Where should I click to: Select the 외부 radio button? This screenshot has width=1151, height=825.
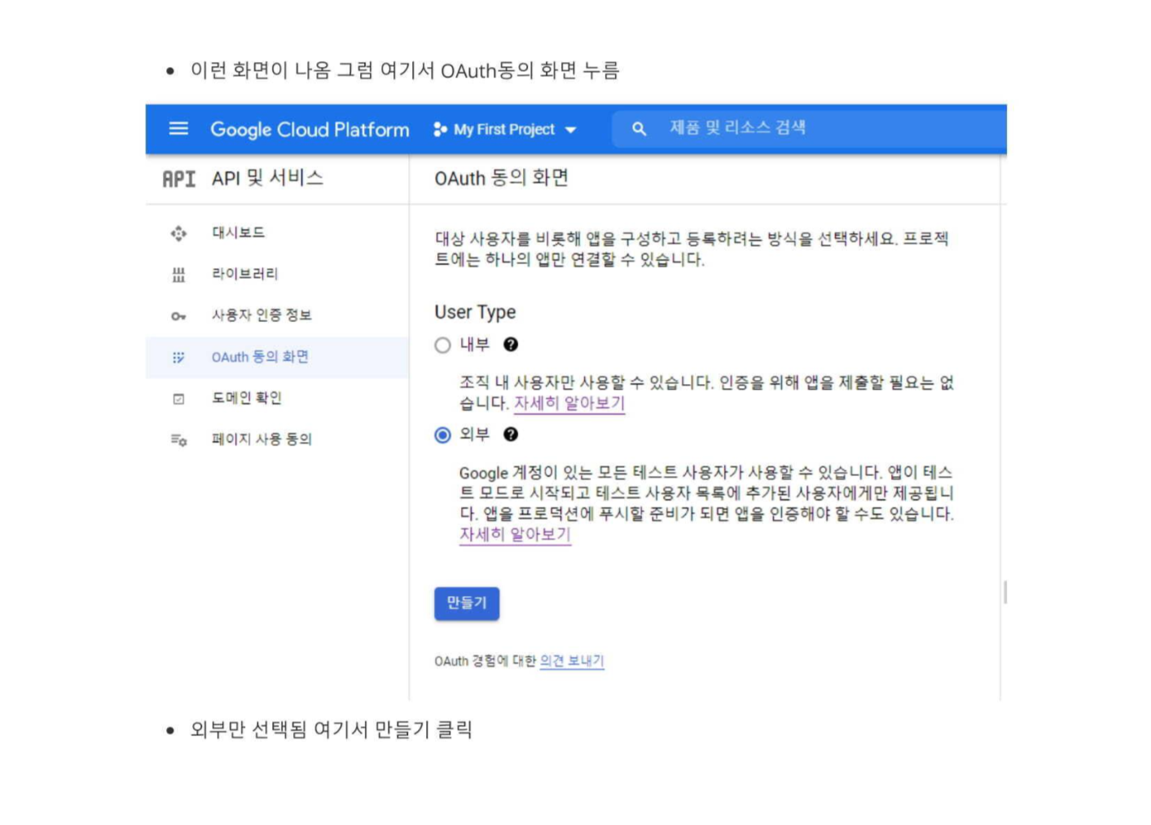[442, 435]
